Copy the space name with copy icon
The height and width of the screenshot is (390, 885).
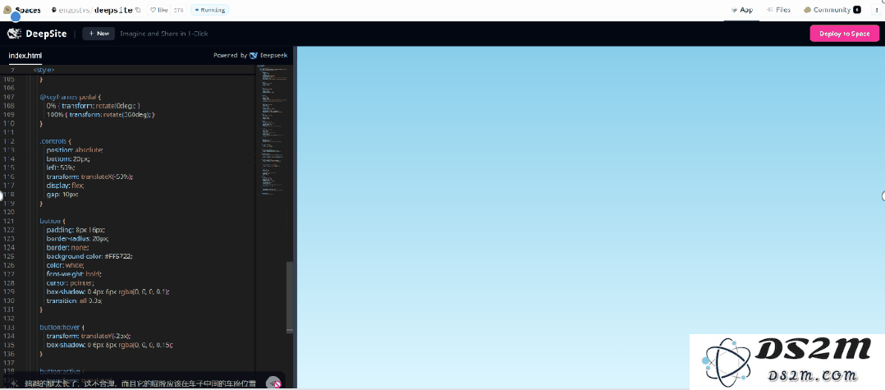(138, 10)
